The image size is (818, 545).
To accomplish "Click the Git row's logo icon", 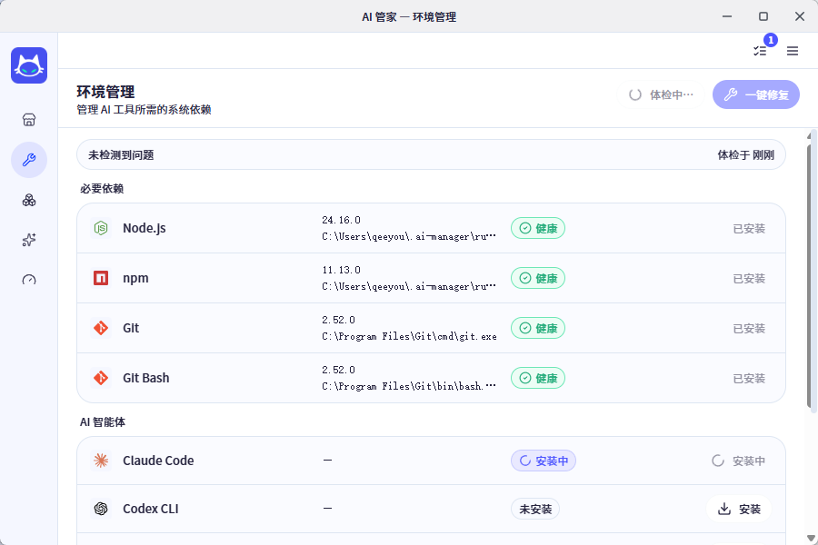I will click(x=101, y=328).
